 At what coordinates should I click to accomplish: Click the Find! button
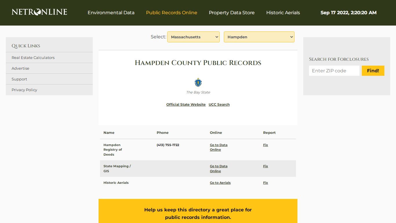point(373,71)
